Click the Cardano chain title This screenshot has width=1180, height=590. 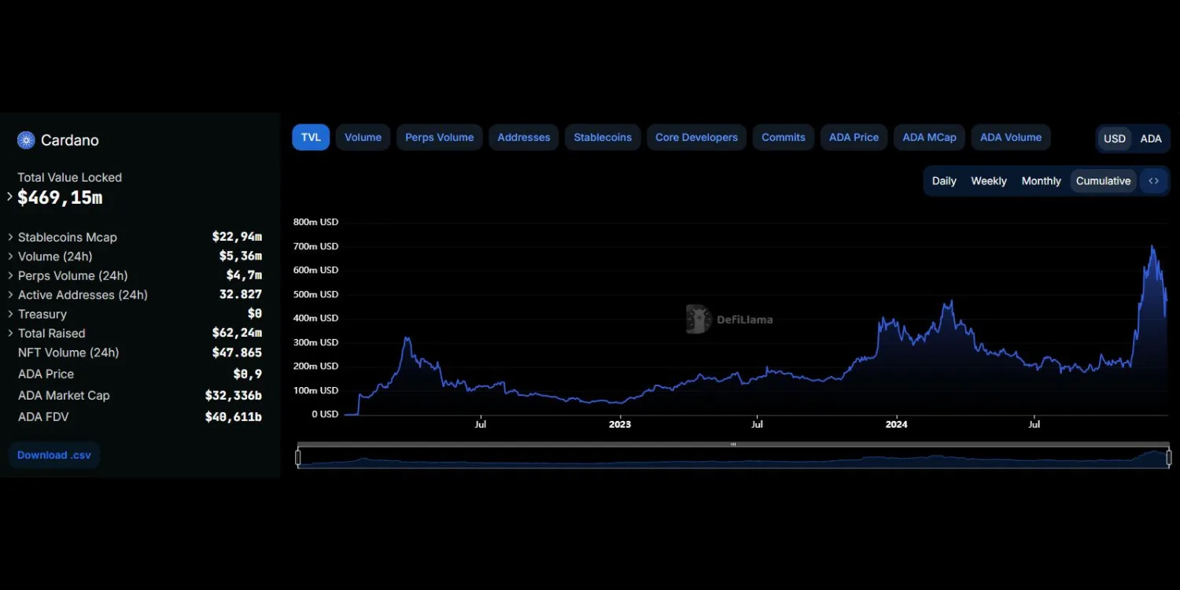pyautogui.click(x=70, y=140)
